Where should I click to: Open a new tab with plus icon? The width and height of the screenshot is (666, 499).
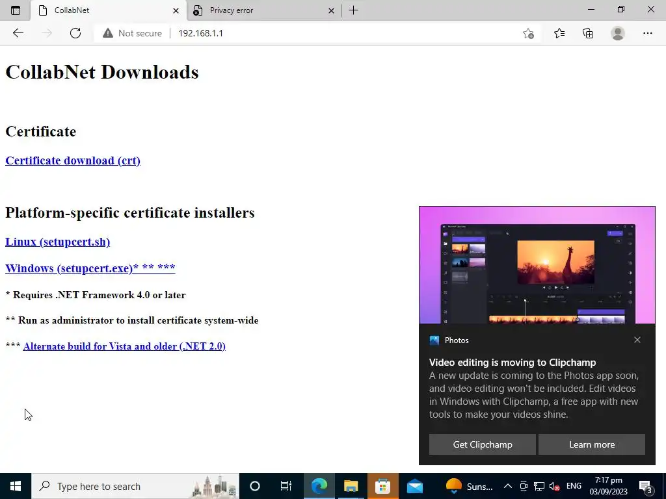[353, 10]
